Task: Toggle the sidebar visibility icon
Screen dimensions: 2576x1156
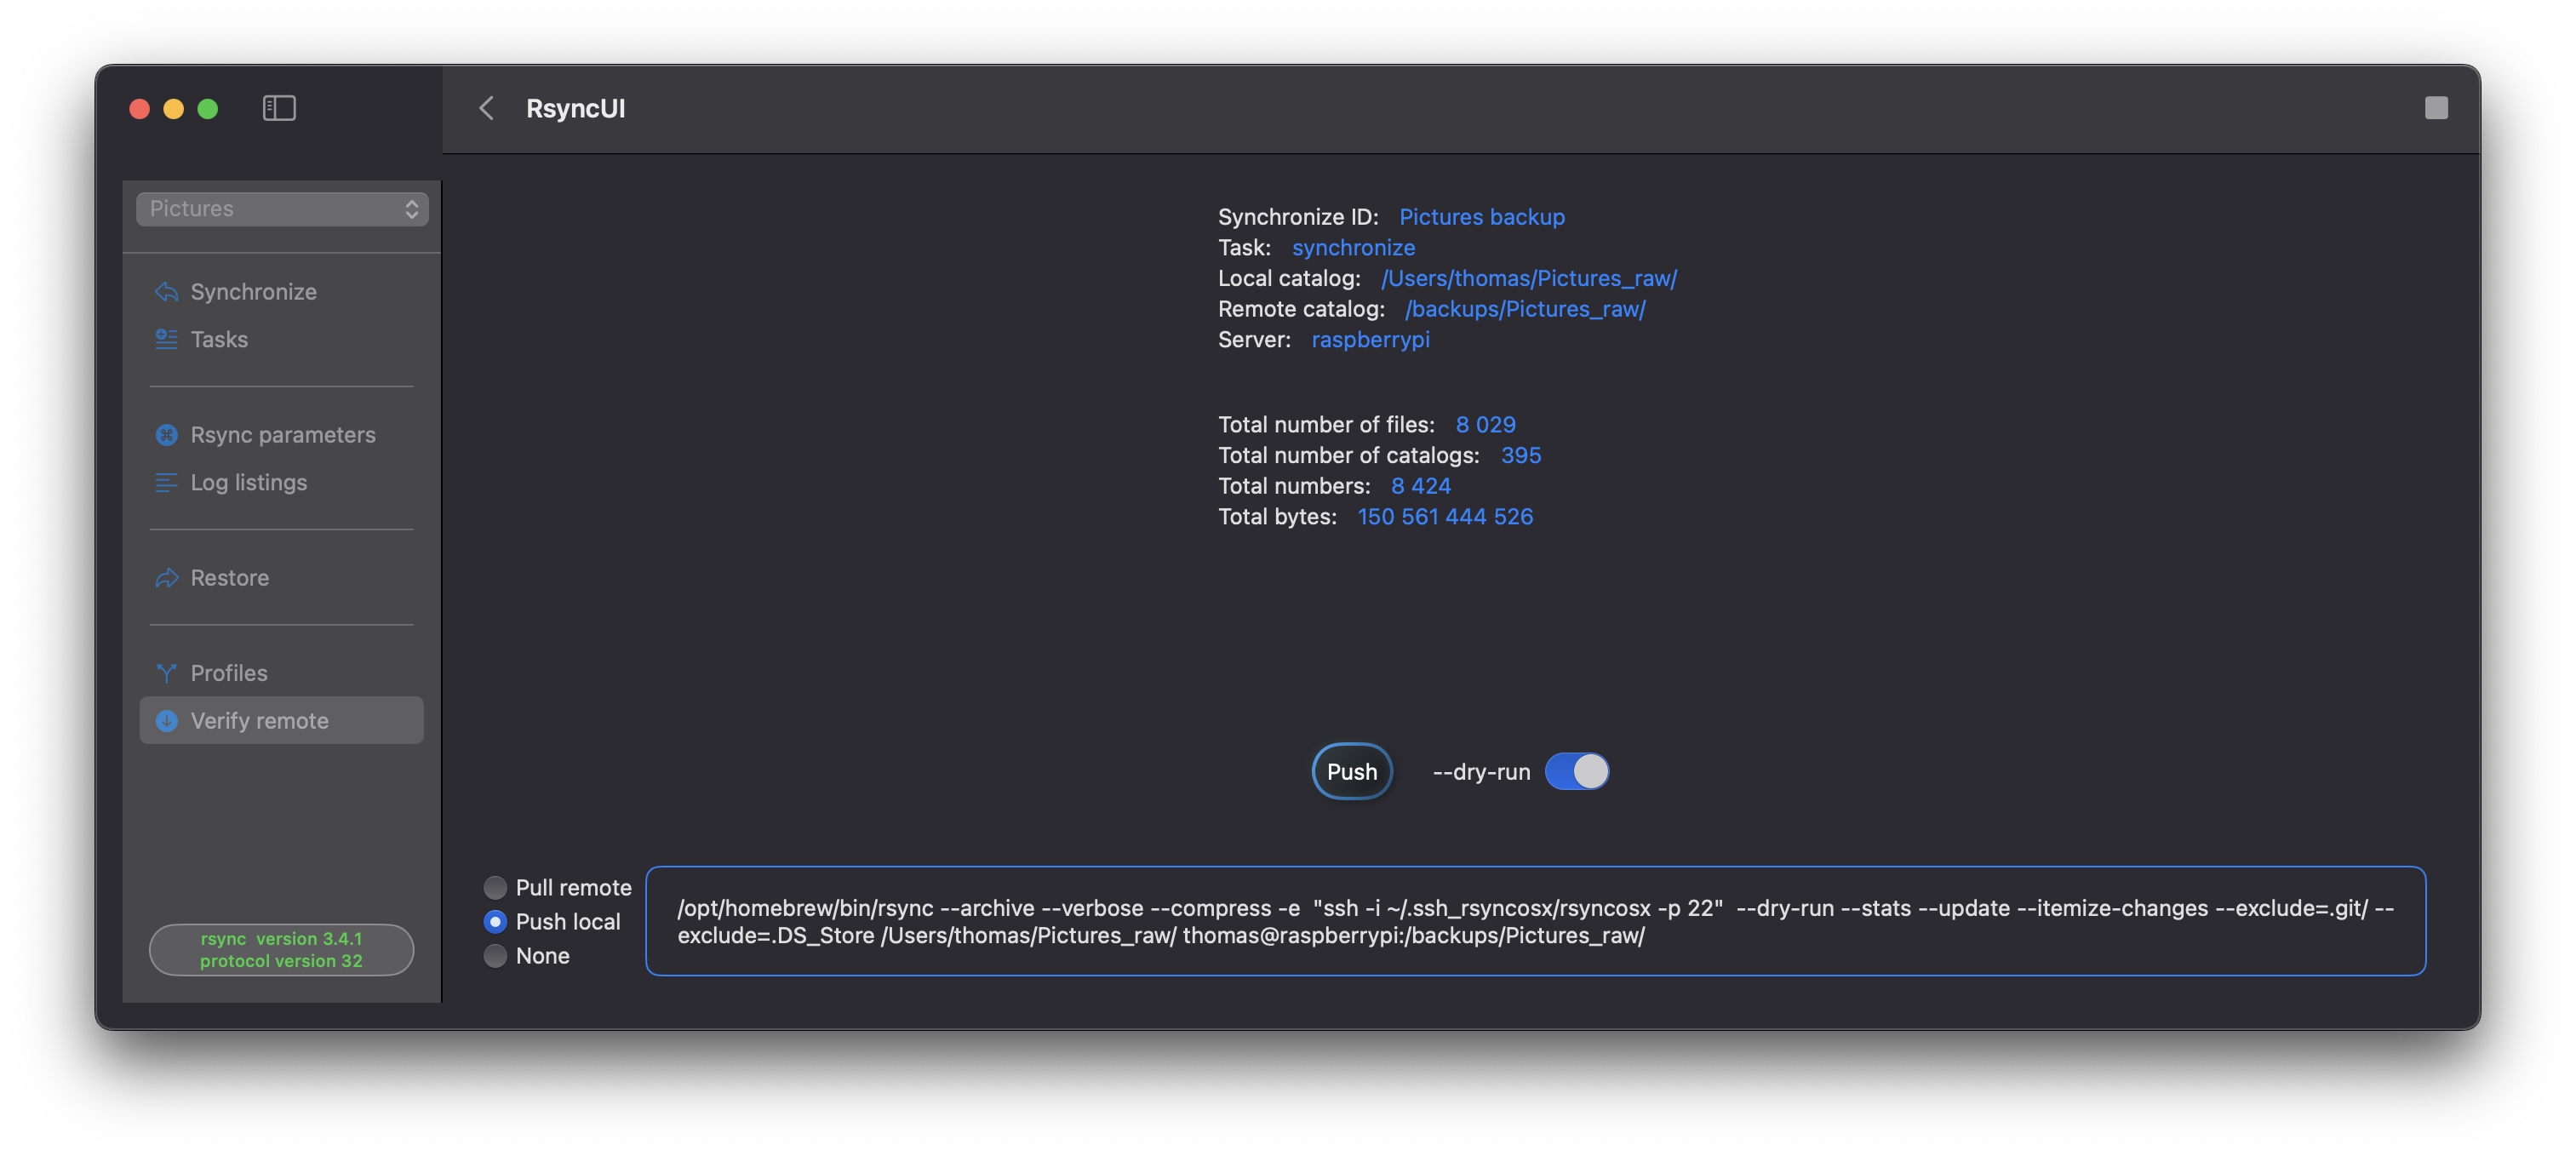Action: click(279, 108)
